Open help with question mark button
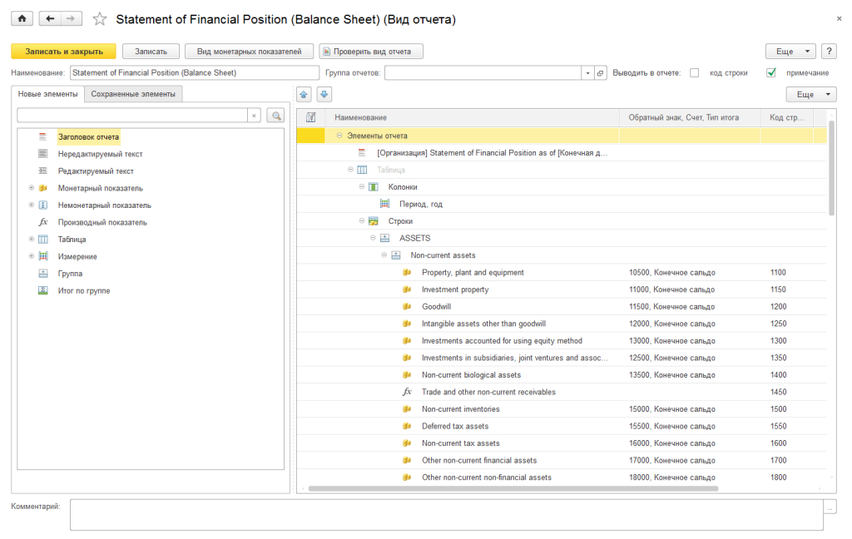852x539 pixels. [x=829, y=52]
